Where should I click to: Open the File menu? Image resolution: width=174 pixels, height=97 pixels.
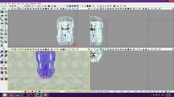coord(2,4)
